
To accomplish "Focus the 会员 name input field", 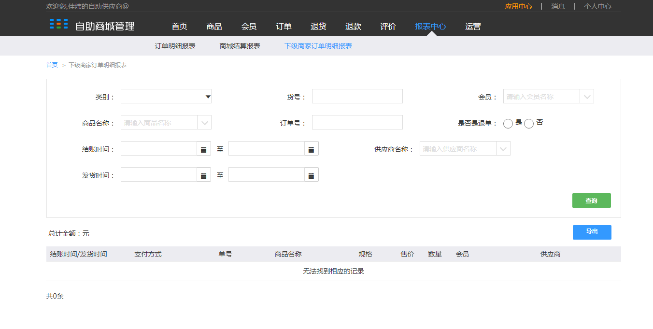I will 541,97.
